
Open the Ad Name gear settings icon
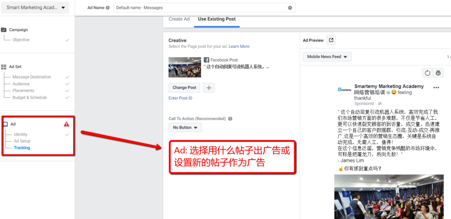coord(290,8)
